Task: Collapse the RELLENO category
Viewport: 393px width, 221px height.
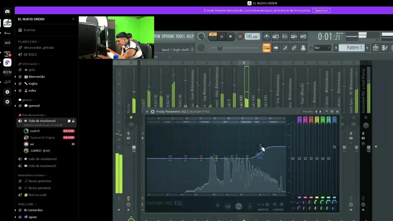Action: [x=27, y=204]
